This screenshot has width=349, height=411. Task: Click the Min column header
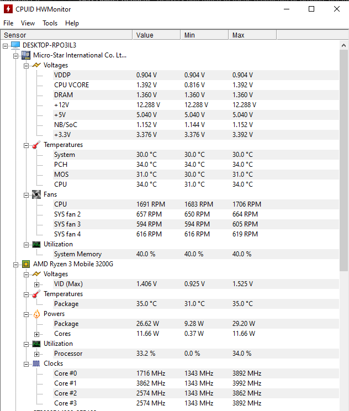click(x=204, y=35)
